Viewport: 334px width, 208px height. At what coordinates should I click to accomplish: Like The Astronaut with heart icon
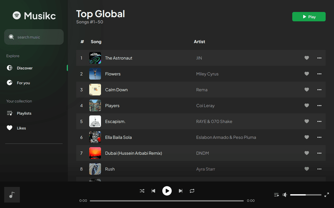[307, 58]
